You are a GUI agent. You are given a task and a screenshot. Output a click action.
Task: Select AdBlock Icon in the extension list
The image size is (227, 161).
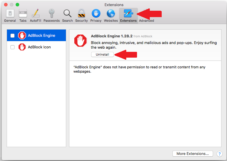point(39,47)
